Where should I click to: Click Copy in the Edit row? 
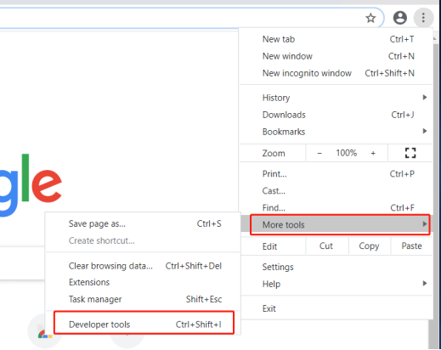pyautogui.click(x=369, y=246)
